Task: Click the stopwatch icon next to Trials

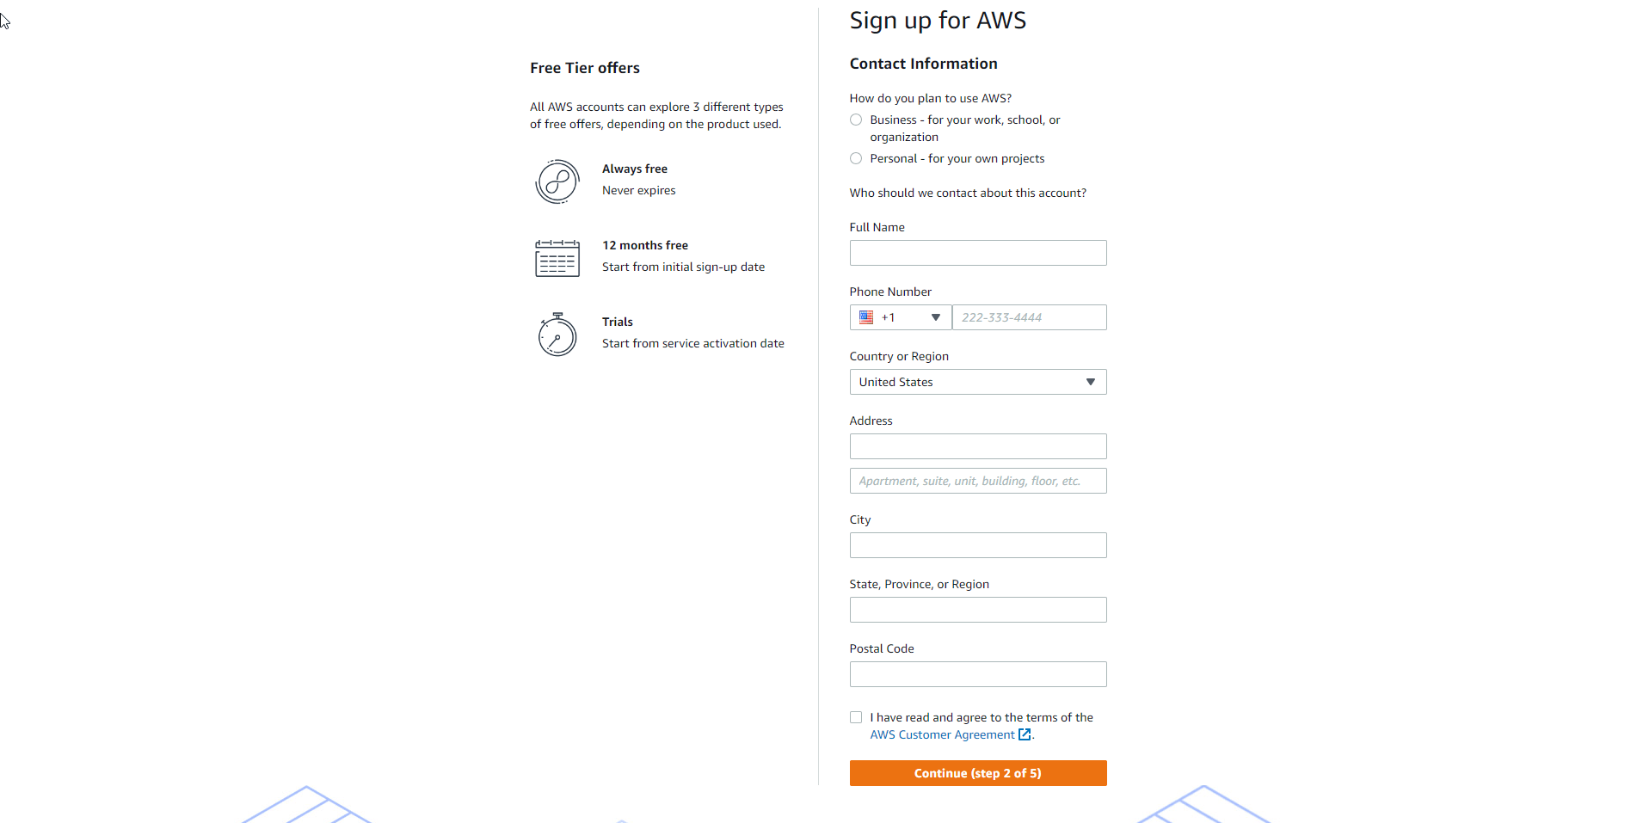Action: point(557,334)
